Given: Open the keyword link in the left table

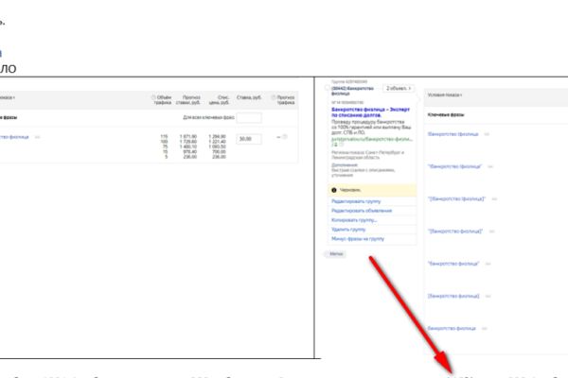Looking at the screenshot, I should pos(14,137).
